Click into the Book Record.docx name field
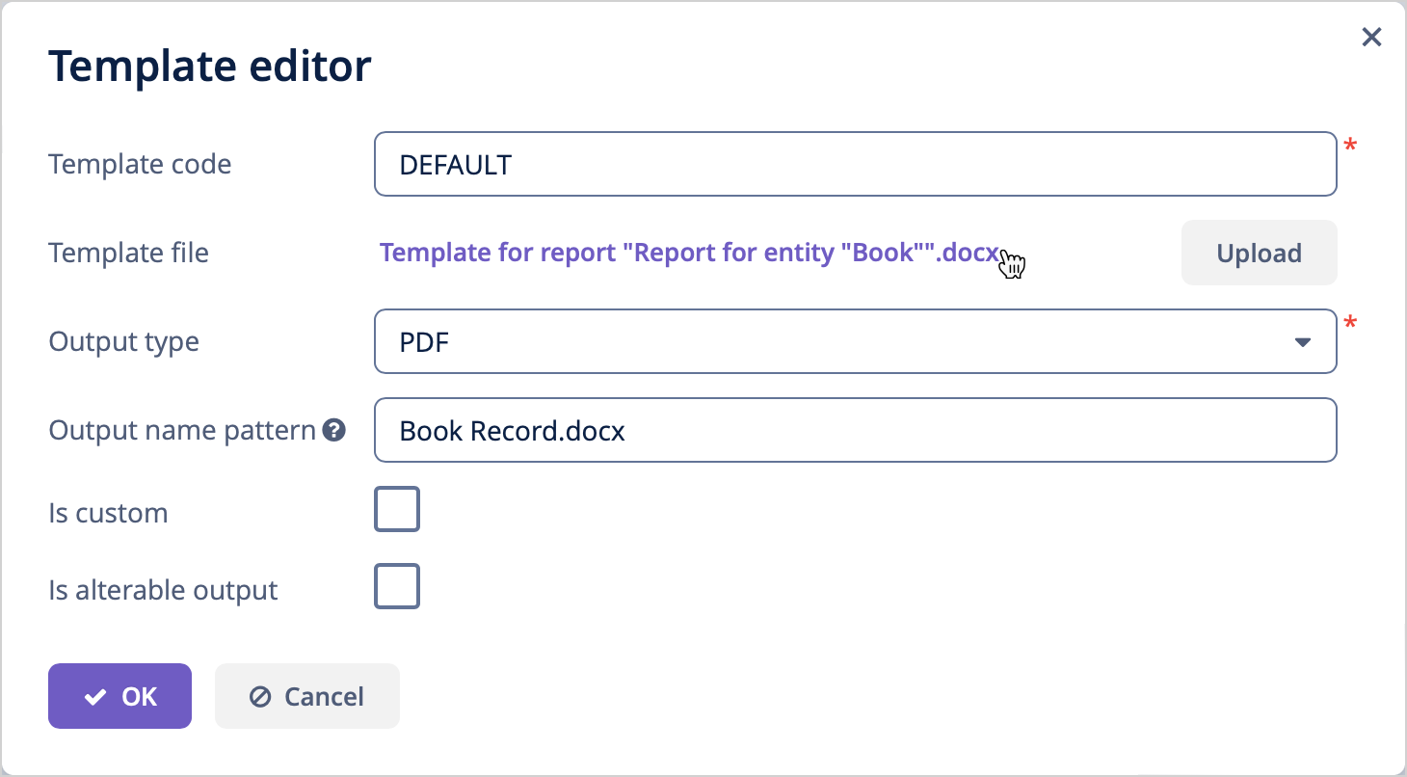The image size is (1407, 777). (855, 430)
